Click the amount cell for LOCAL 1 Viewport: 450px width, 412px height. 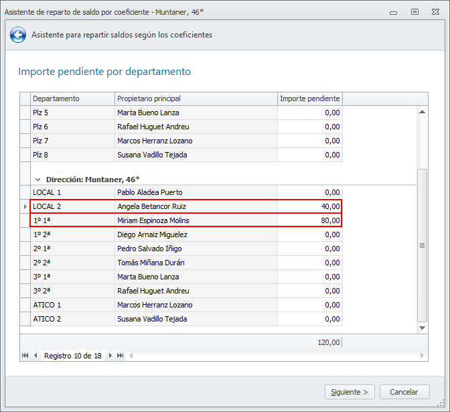[310, 192]
